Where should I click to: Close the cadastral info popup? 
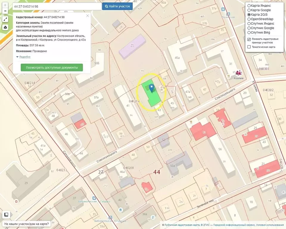[87, 16]
